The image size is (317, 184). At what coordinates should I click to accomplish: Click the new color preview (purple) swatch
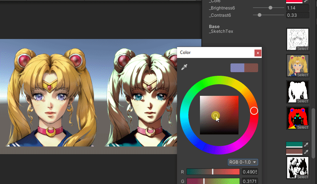237,68
